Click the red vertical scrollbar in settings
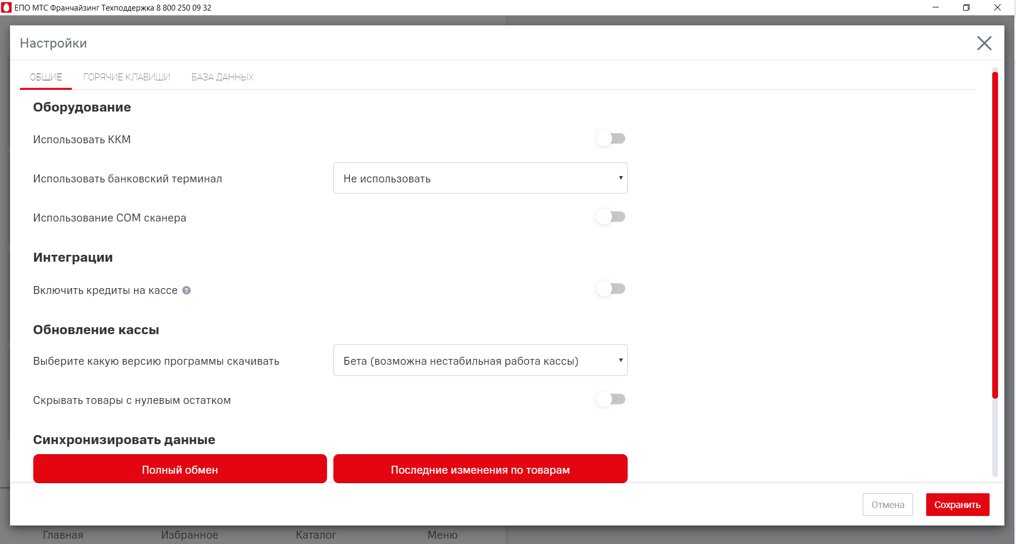This screenshot has height=544, width=1016. (995, 235)
